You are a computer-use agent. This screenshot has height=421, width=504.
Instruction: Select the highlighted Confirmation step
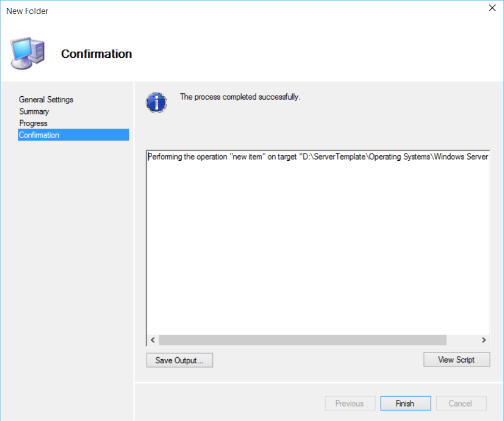point(39,135)
